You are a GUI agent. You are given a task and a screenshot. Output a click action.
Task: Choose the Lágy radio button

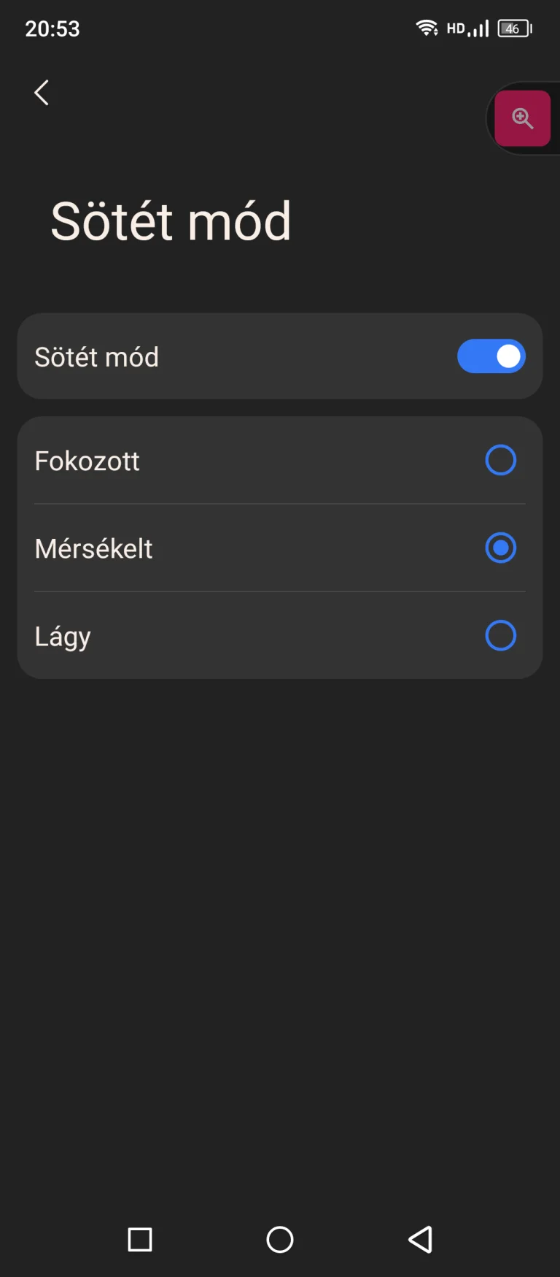[x=500, y=635]
